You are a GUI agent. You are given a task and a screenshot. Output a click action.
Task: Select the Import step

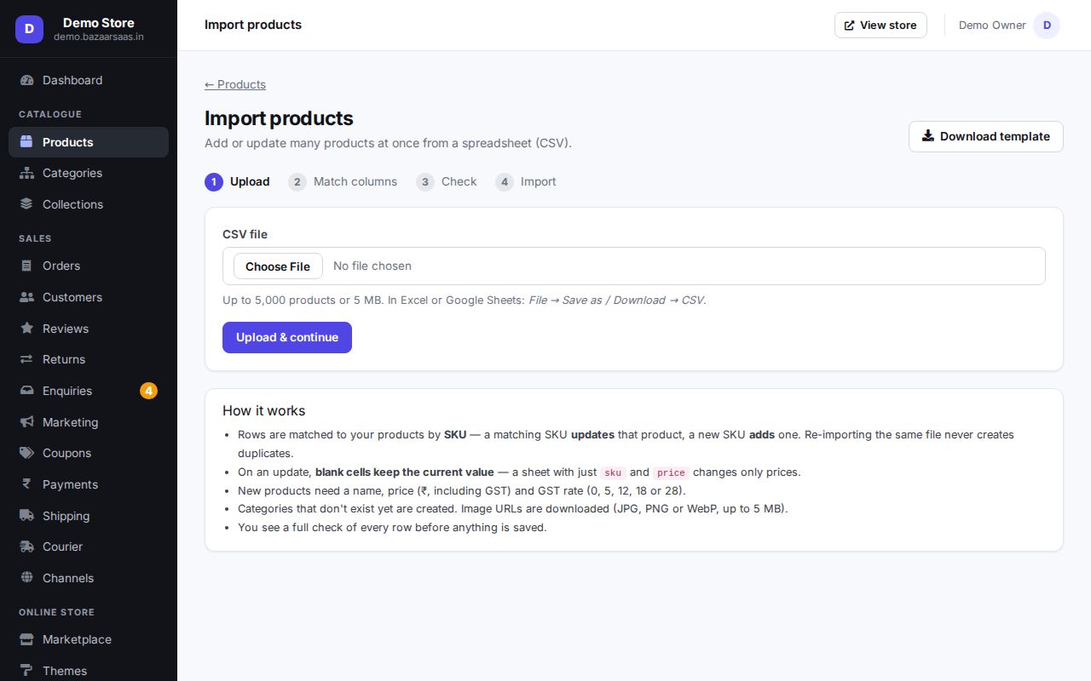pos(526,181)
